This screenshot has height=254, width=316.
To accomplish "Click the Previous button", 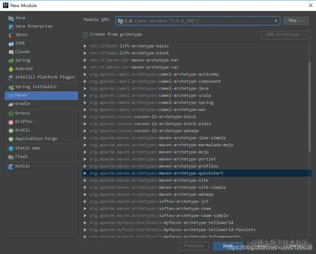I will point(194,246).
